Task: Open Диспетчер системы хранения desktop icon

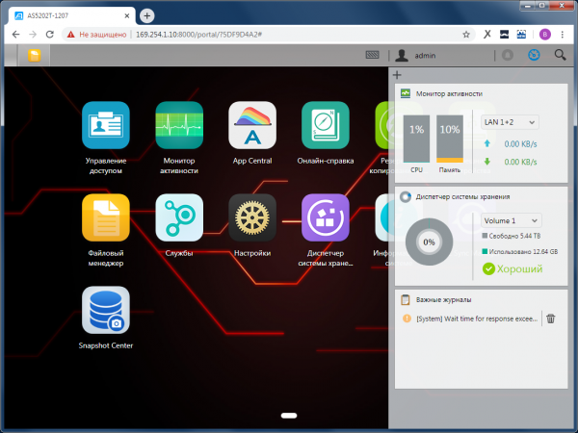Action: point(325,217)
